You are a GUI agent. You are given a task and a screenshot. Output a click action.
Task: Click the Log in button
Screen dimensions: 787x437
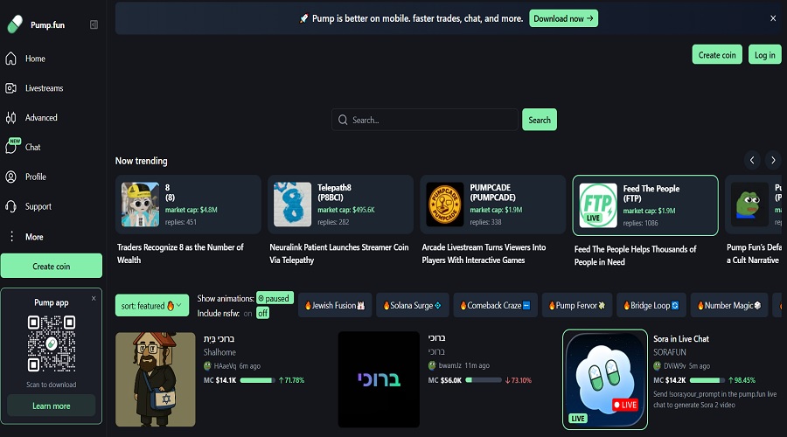764,55
